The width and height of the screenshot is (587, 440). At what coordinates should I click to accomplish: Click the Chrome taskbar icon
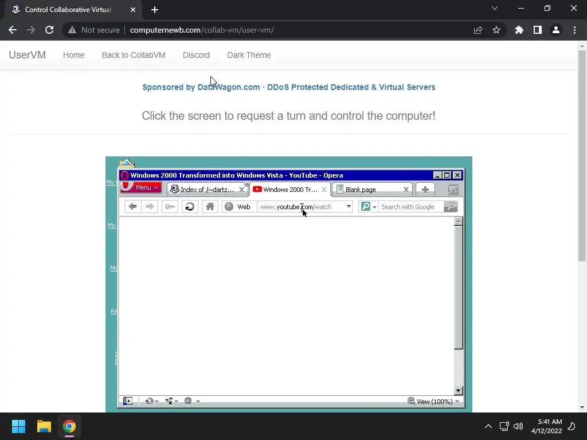(x=69, y=426)
